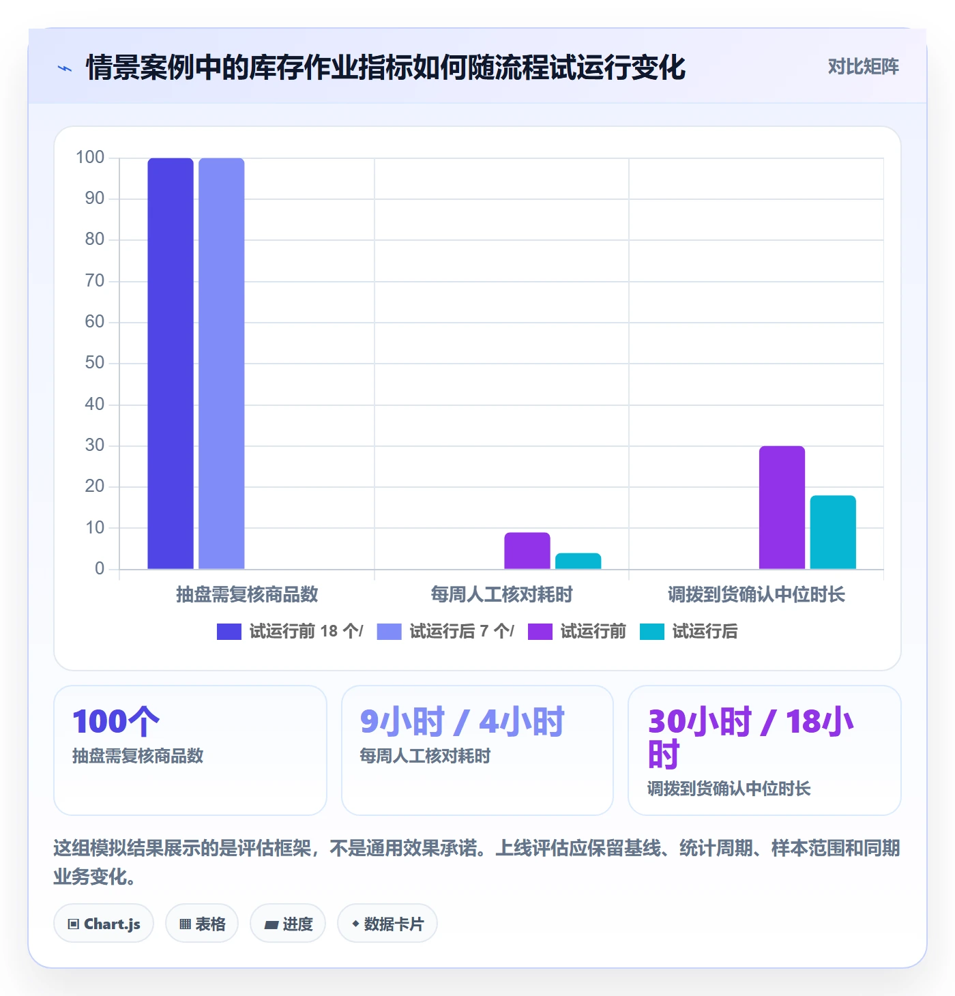Image resolution: width=955 pixels, height=996 pixels.
Task: Toggle the purple 试运行前 legend swatch
Action: coord(540,632)
